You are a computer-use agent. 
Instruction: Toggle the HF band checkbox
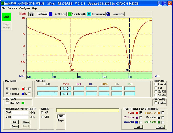(x=42, y=112)
